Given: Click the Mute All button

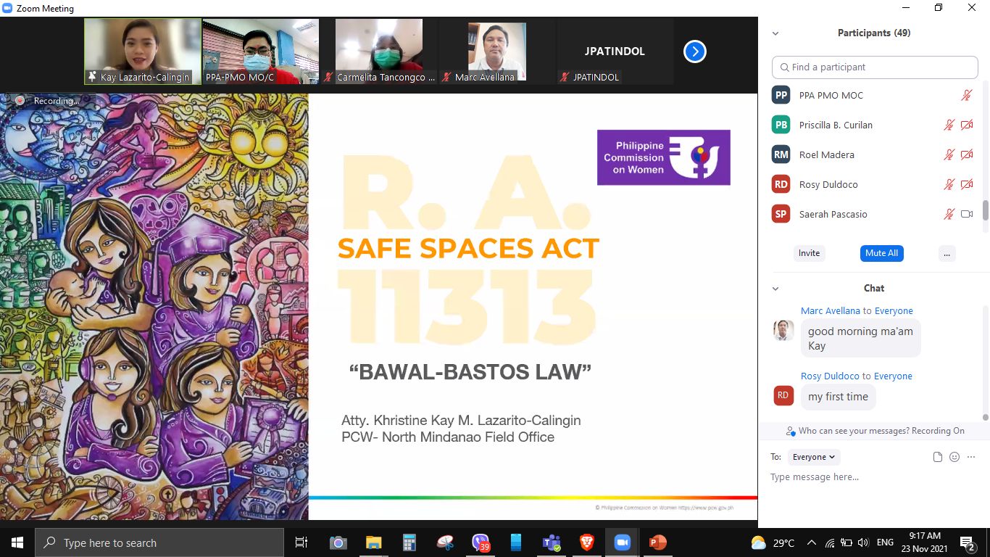Looking at the screenshot, I should click(x=881, y=253).
